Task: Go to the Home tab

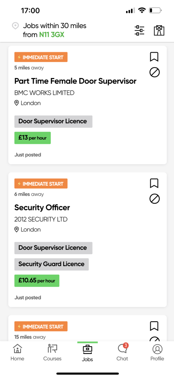Action: pos(17,352)
